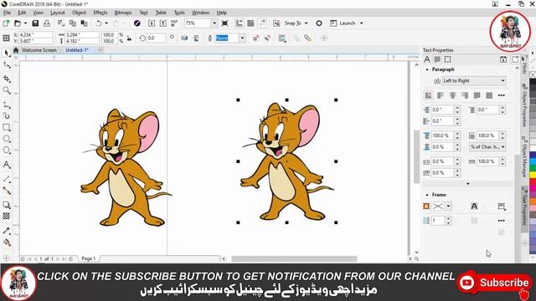
Task: Increase number of columns stepper
Action: click(x=448, y=218)
